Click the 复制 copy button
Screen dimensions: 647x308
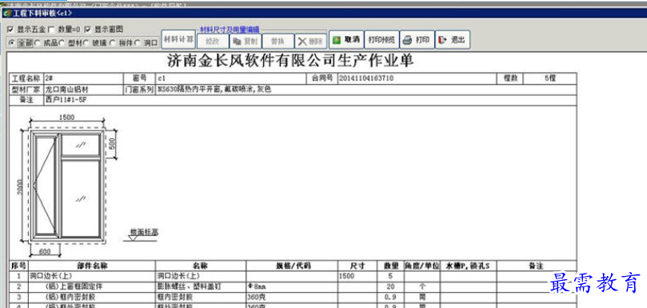click(245, 42)
